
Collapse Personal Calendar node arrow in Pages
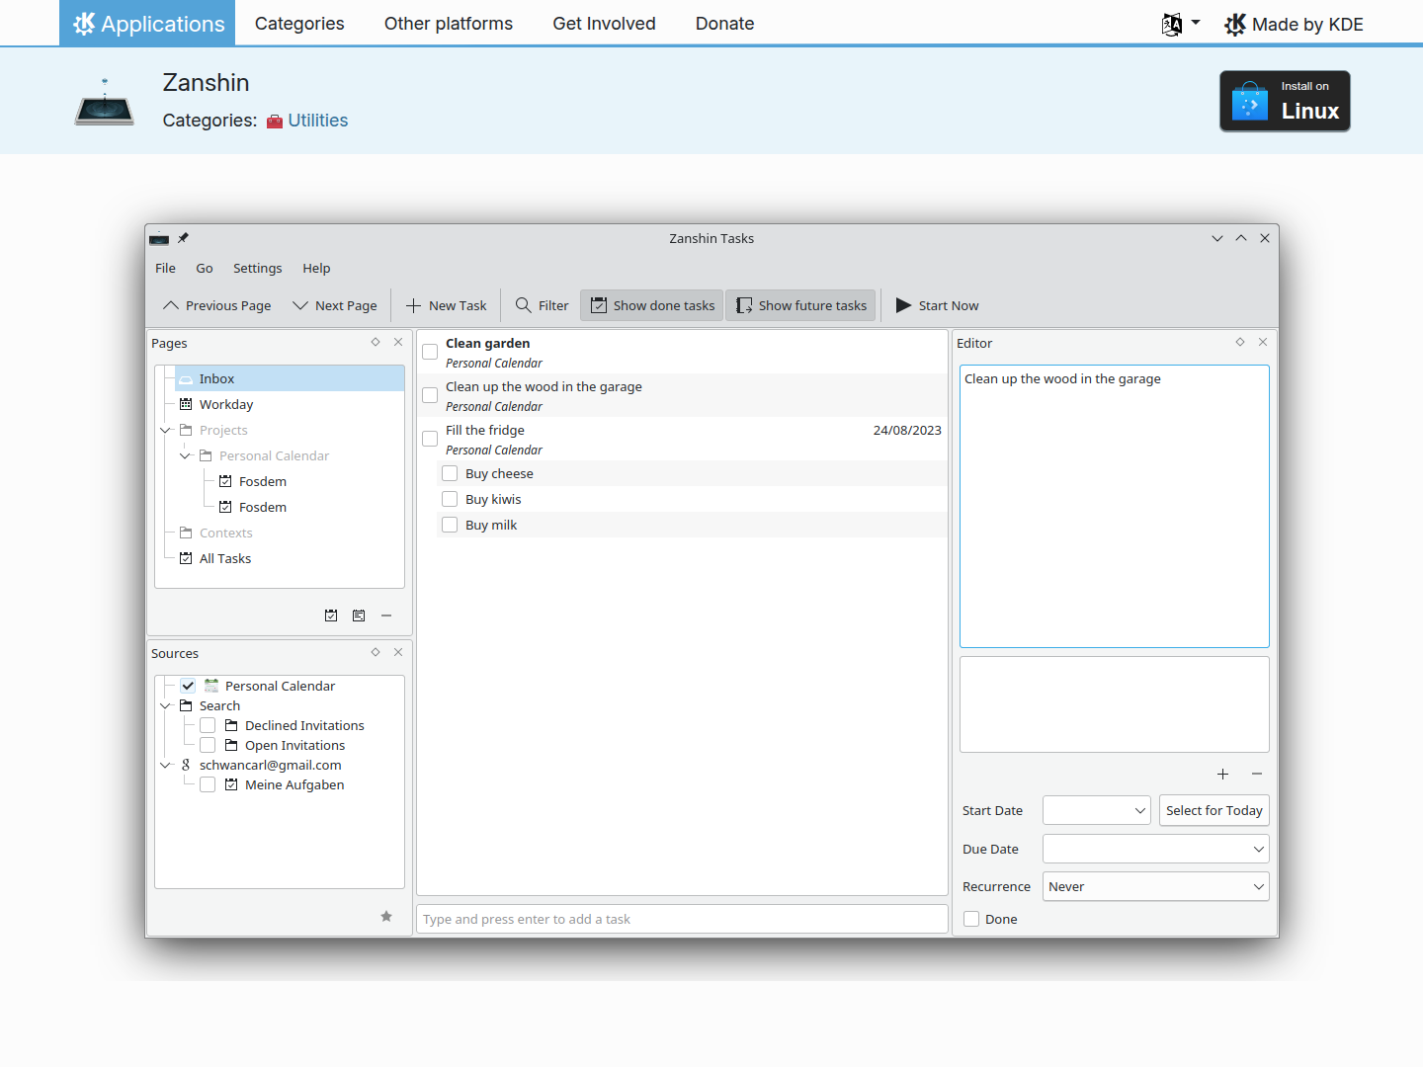coord(185,455)
